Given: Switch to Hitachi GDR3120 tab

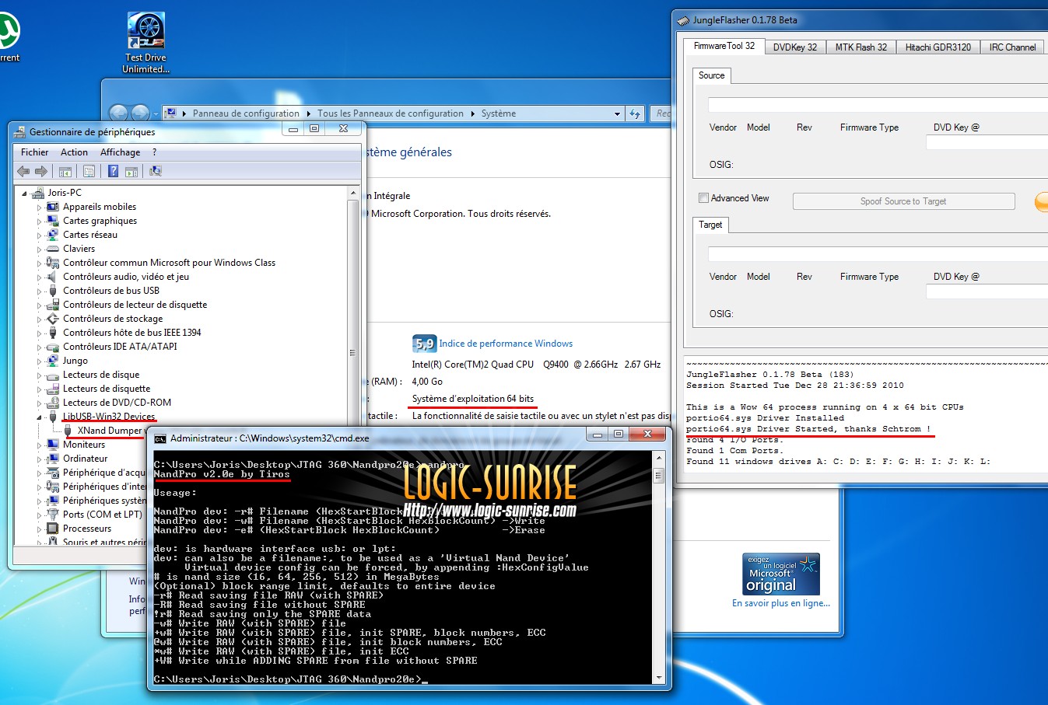Looking at the screenshot, I should (938, 47).
